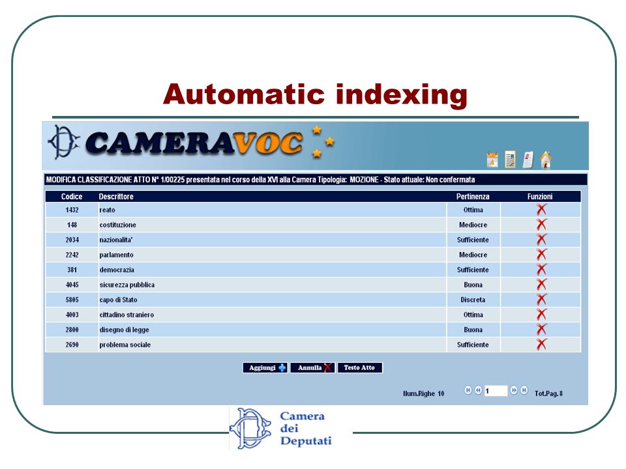Open the calendar icon in the CameraVoc header
626x469 pixels.
492,160
